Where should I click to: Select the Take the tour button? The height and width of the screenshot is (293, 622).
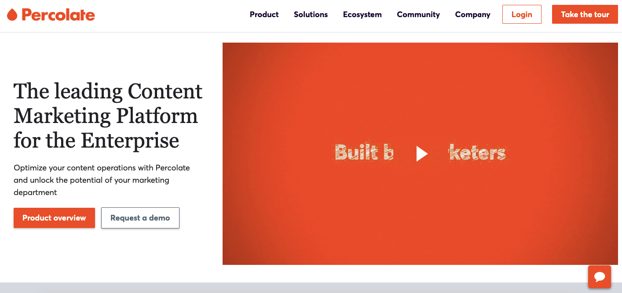[585, 14]
